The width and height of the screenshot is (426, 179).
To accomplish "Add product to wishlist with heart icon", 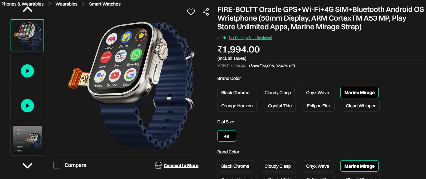I will click(x=191, y=12).
